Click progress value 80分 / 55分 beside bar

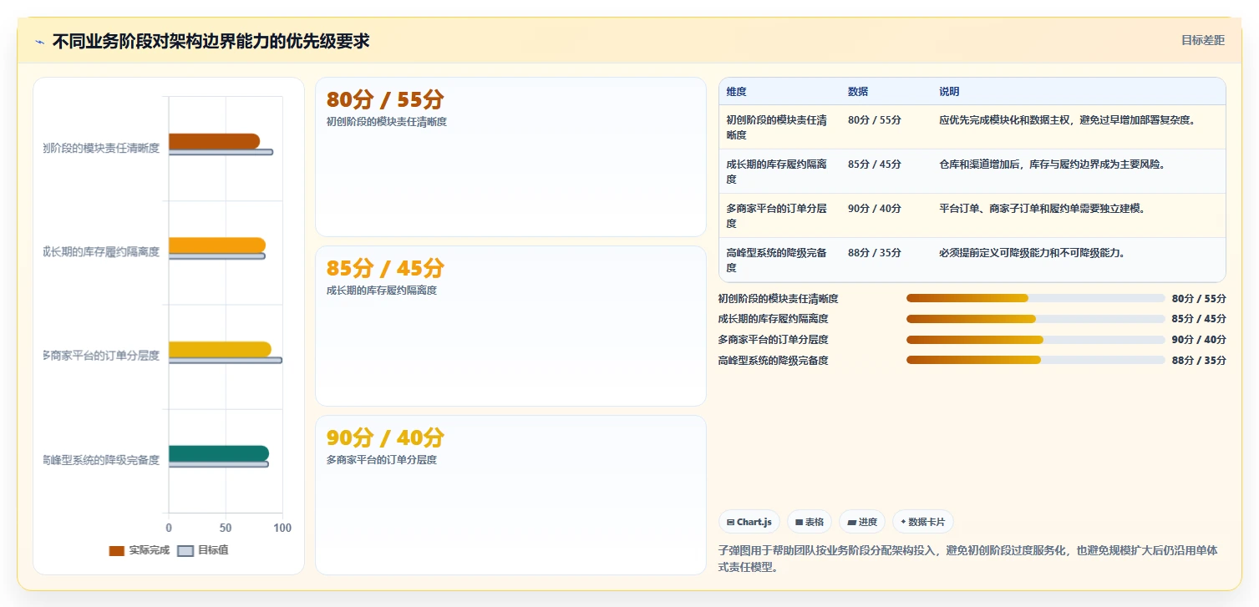pos(1199,298)
